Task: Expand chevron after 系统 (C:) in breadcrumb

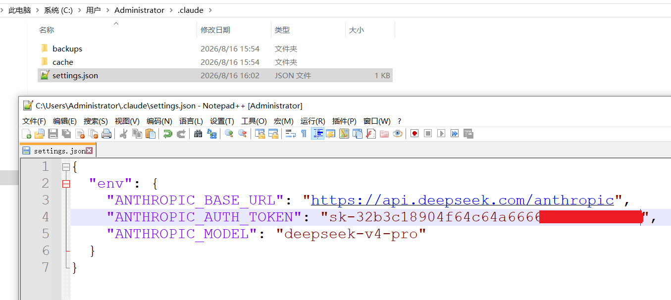Action: click(79, 10)
